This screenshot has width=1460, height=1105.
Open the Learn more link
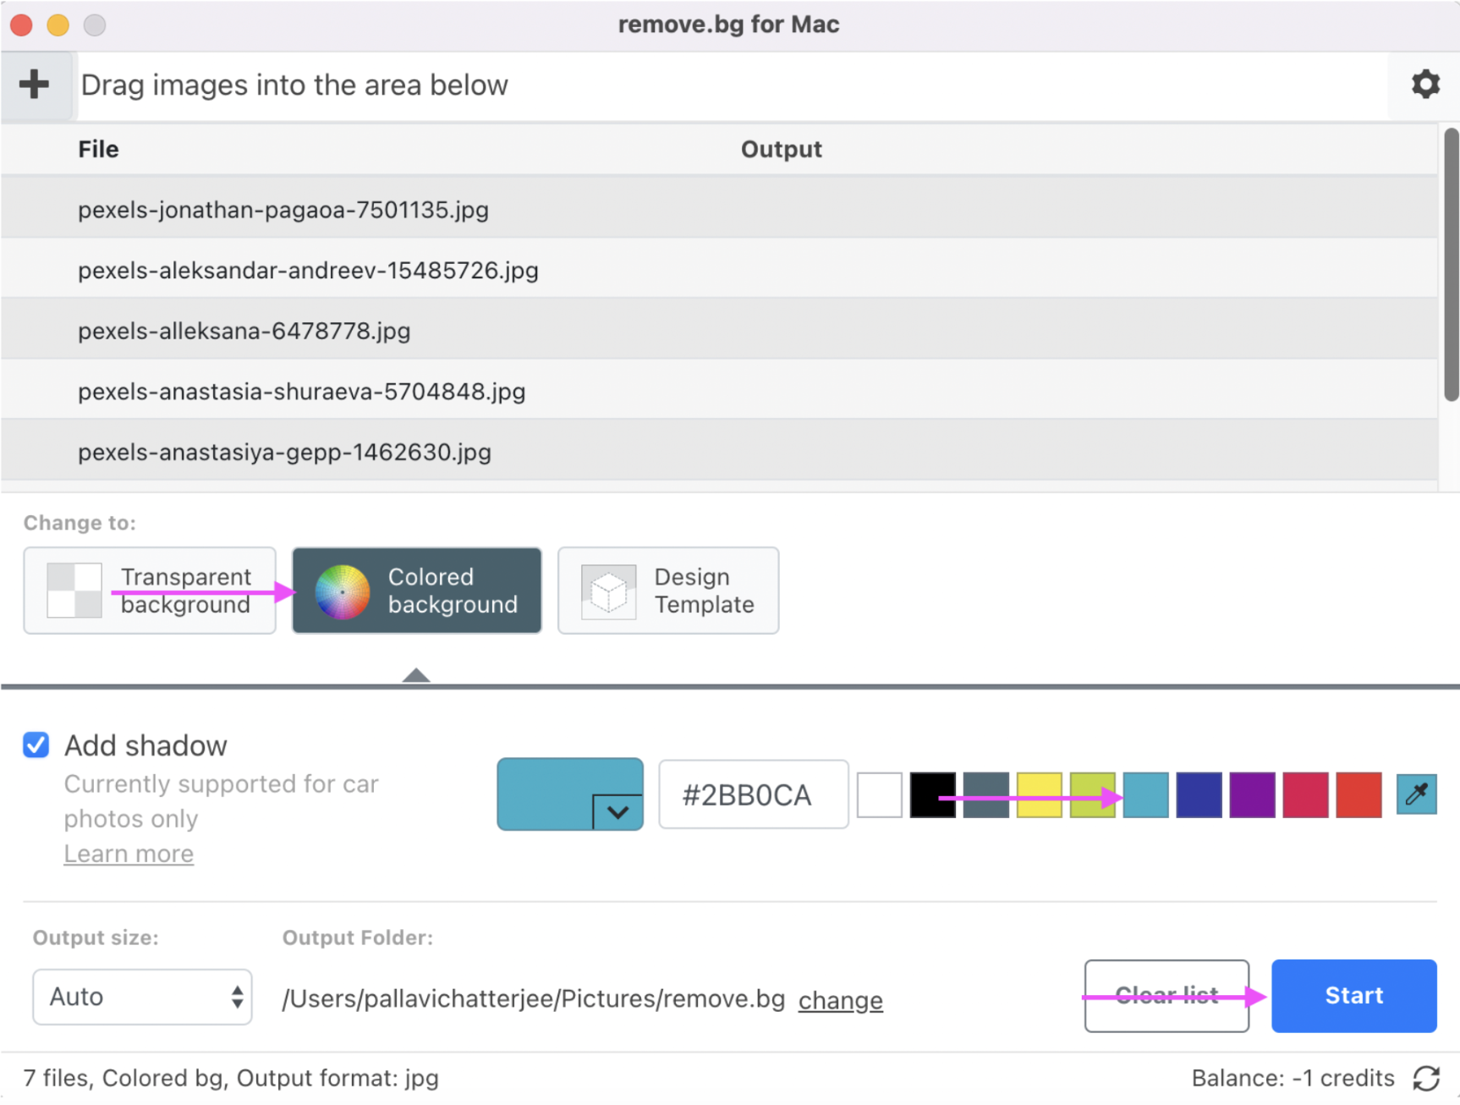129,854
